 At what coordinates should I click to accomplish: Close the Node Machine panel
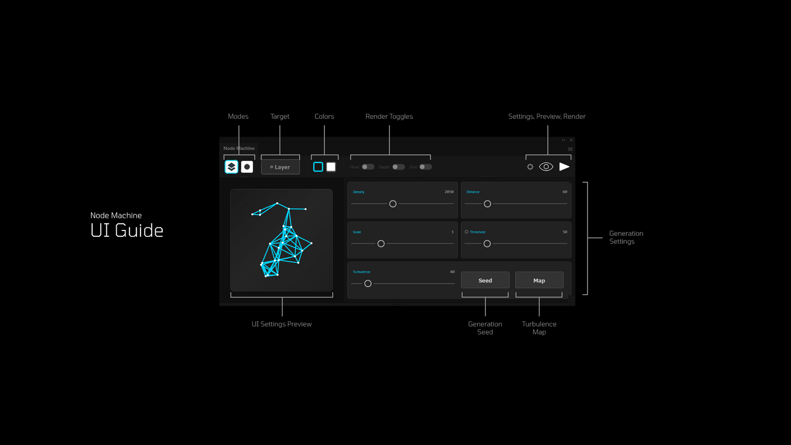click(x=571, y=140)
